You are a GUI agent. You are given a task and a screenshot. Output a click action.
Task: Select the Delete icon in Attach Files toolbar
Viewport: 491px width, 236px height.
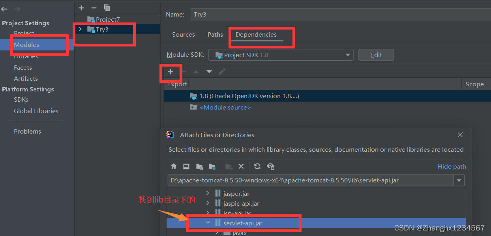241,166
